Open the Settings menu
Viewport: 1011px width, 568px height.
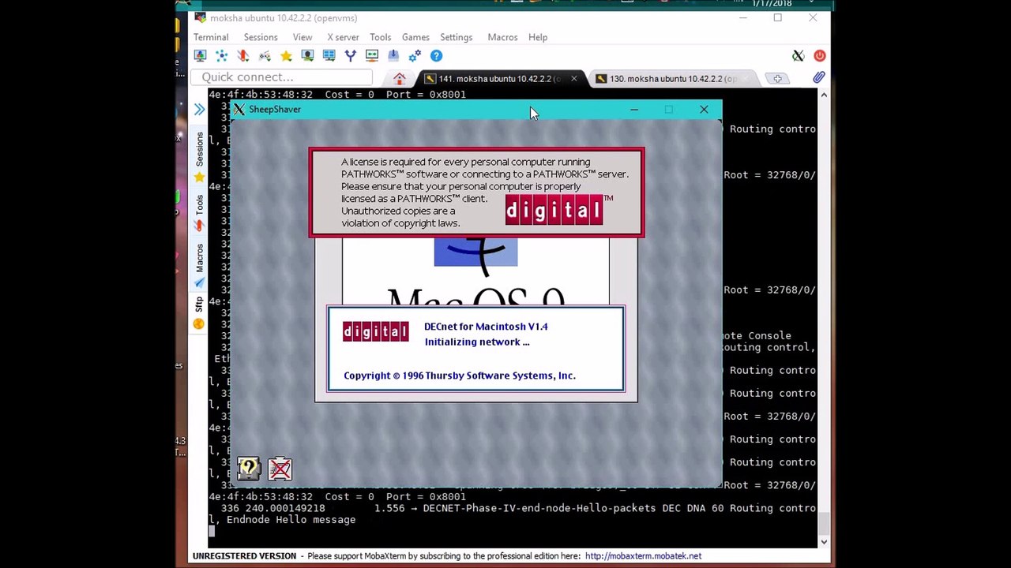[456, 37]
